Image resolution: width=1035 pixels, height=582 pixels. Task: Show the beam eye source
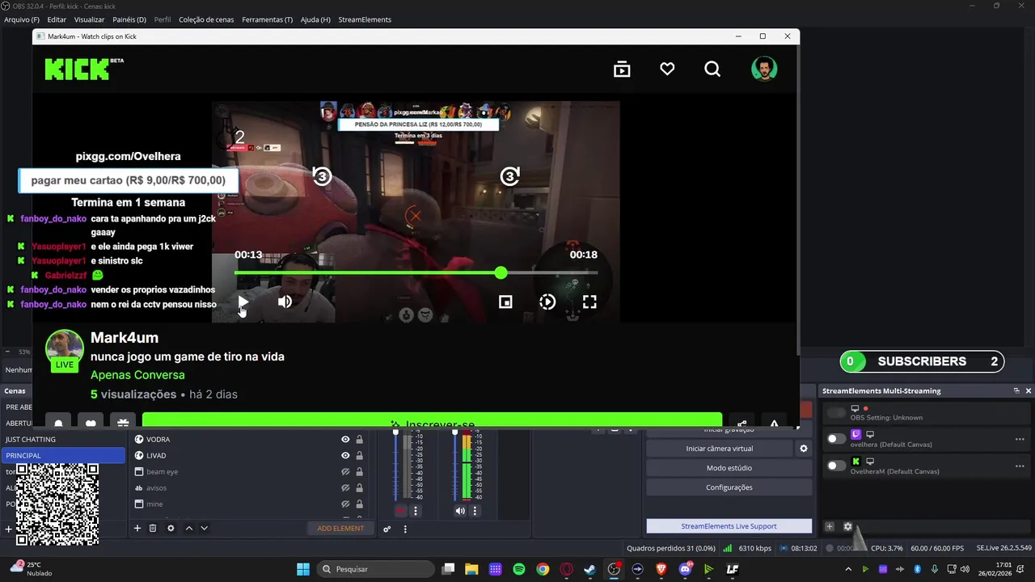[x=345, y=471]
